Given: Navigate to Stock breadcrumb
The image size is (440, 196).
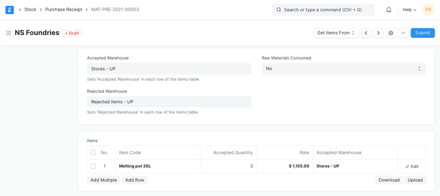Looking at the screenshot, I should [30, 10].
